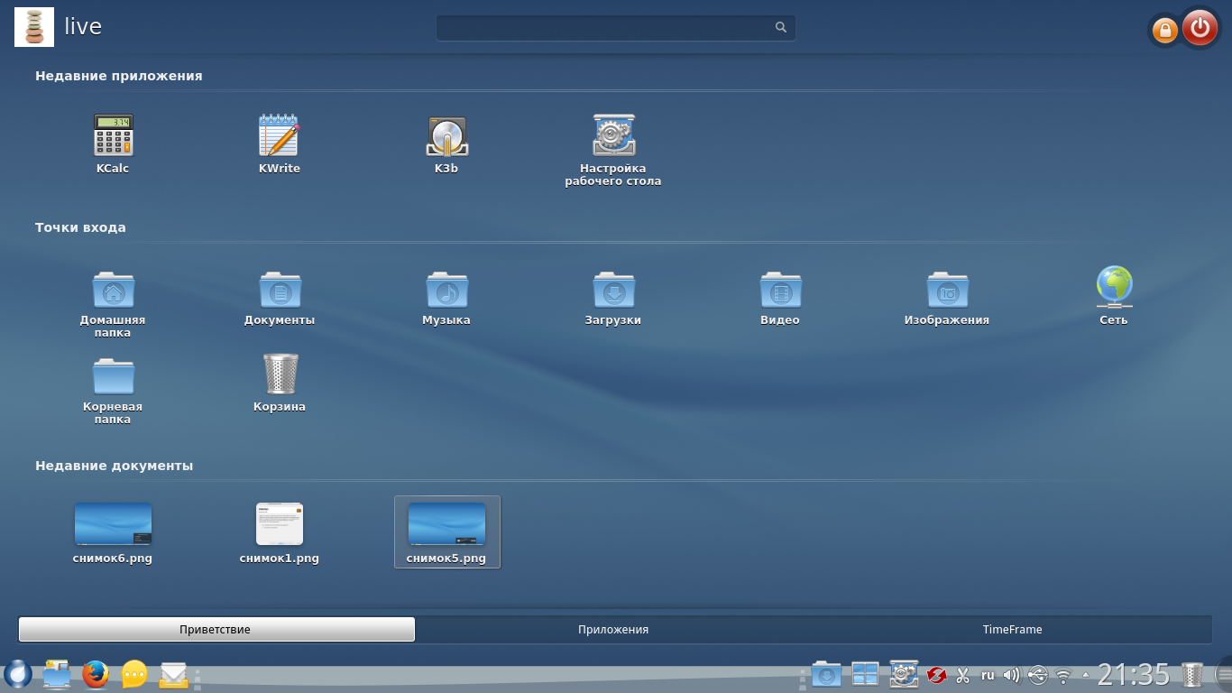Open Klipper clipboard scissors icon

coord(962,675)
